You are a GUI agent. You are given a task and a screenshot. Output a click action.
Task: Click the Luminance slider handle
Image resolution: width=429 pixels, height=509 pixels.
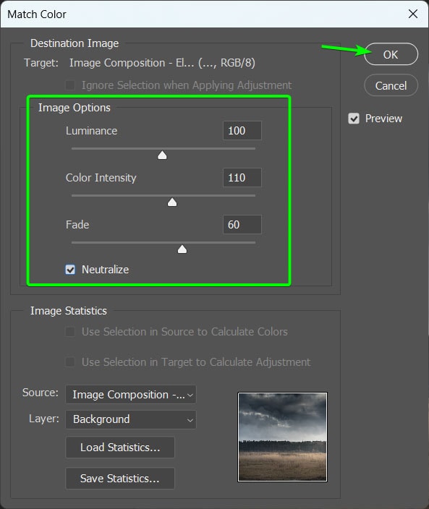click(162, 155)
